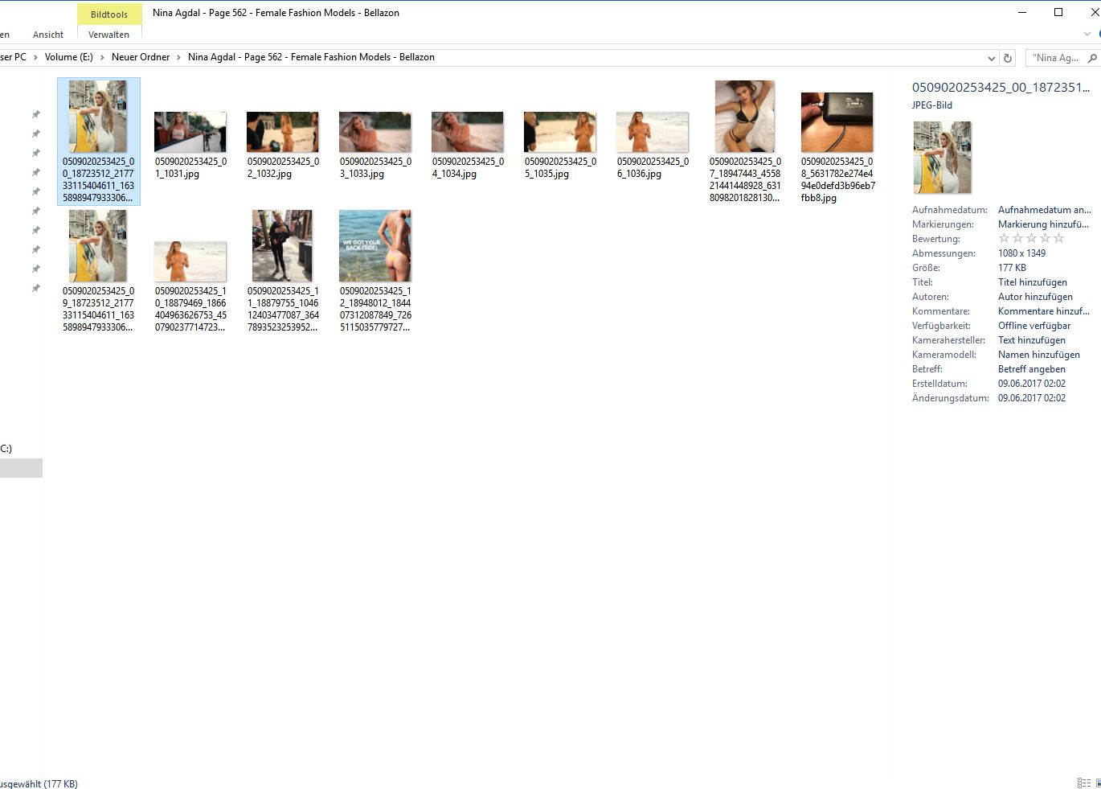The image size is (1101, 789).
Task: Open the address bar history dropdown
Action: 991,58
